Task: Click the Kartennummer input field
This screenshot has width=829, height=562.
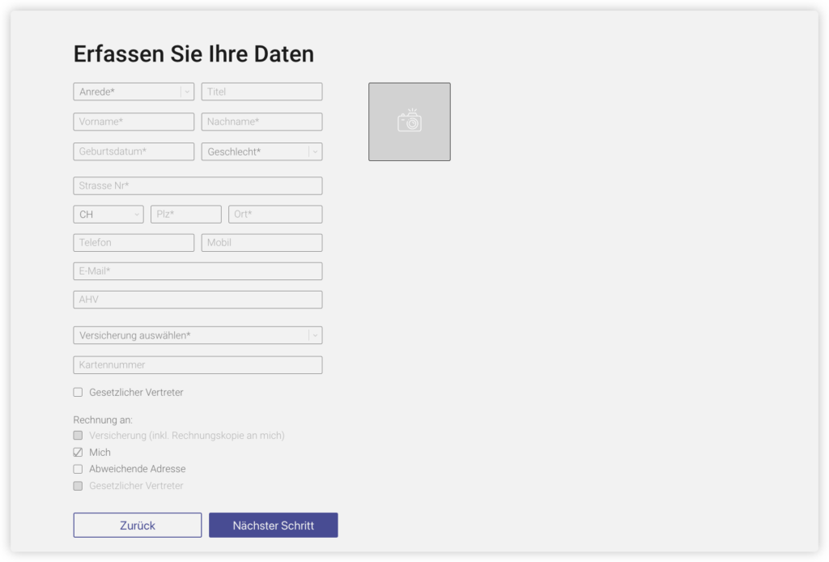Action: coord(198,365)
